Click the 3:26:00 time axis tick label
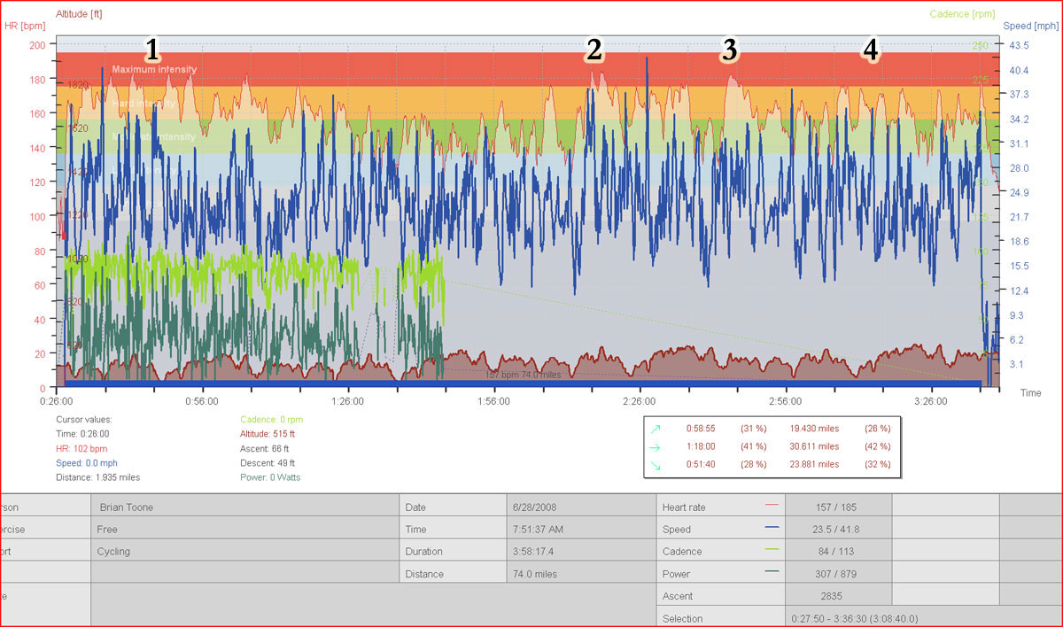The width and height of the screenshot is (1063, 627). click(x=930, y=400)
